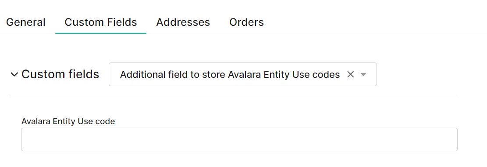Toggle the down-caret beside the X icon

click(x=363, y=74)
